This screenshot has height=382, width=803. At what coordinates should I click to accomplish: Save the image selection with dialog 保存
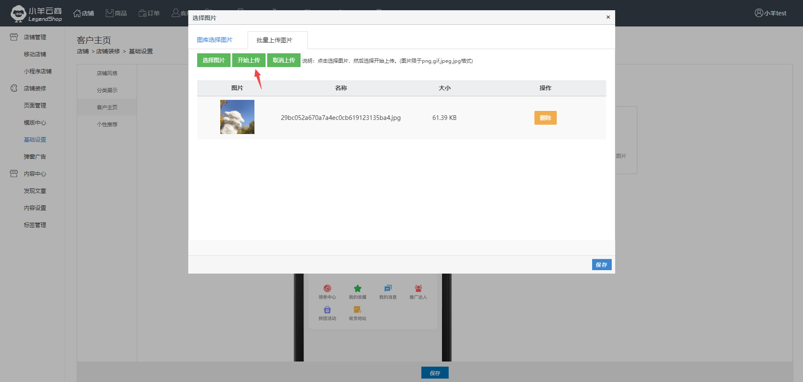tap(601, 265)
